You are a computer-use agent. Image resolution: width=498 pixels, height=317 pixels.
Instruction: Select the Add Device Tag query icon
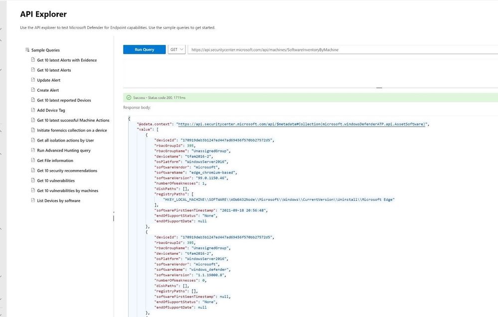tap(33, 110)
